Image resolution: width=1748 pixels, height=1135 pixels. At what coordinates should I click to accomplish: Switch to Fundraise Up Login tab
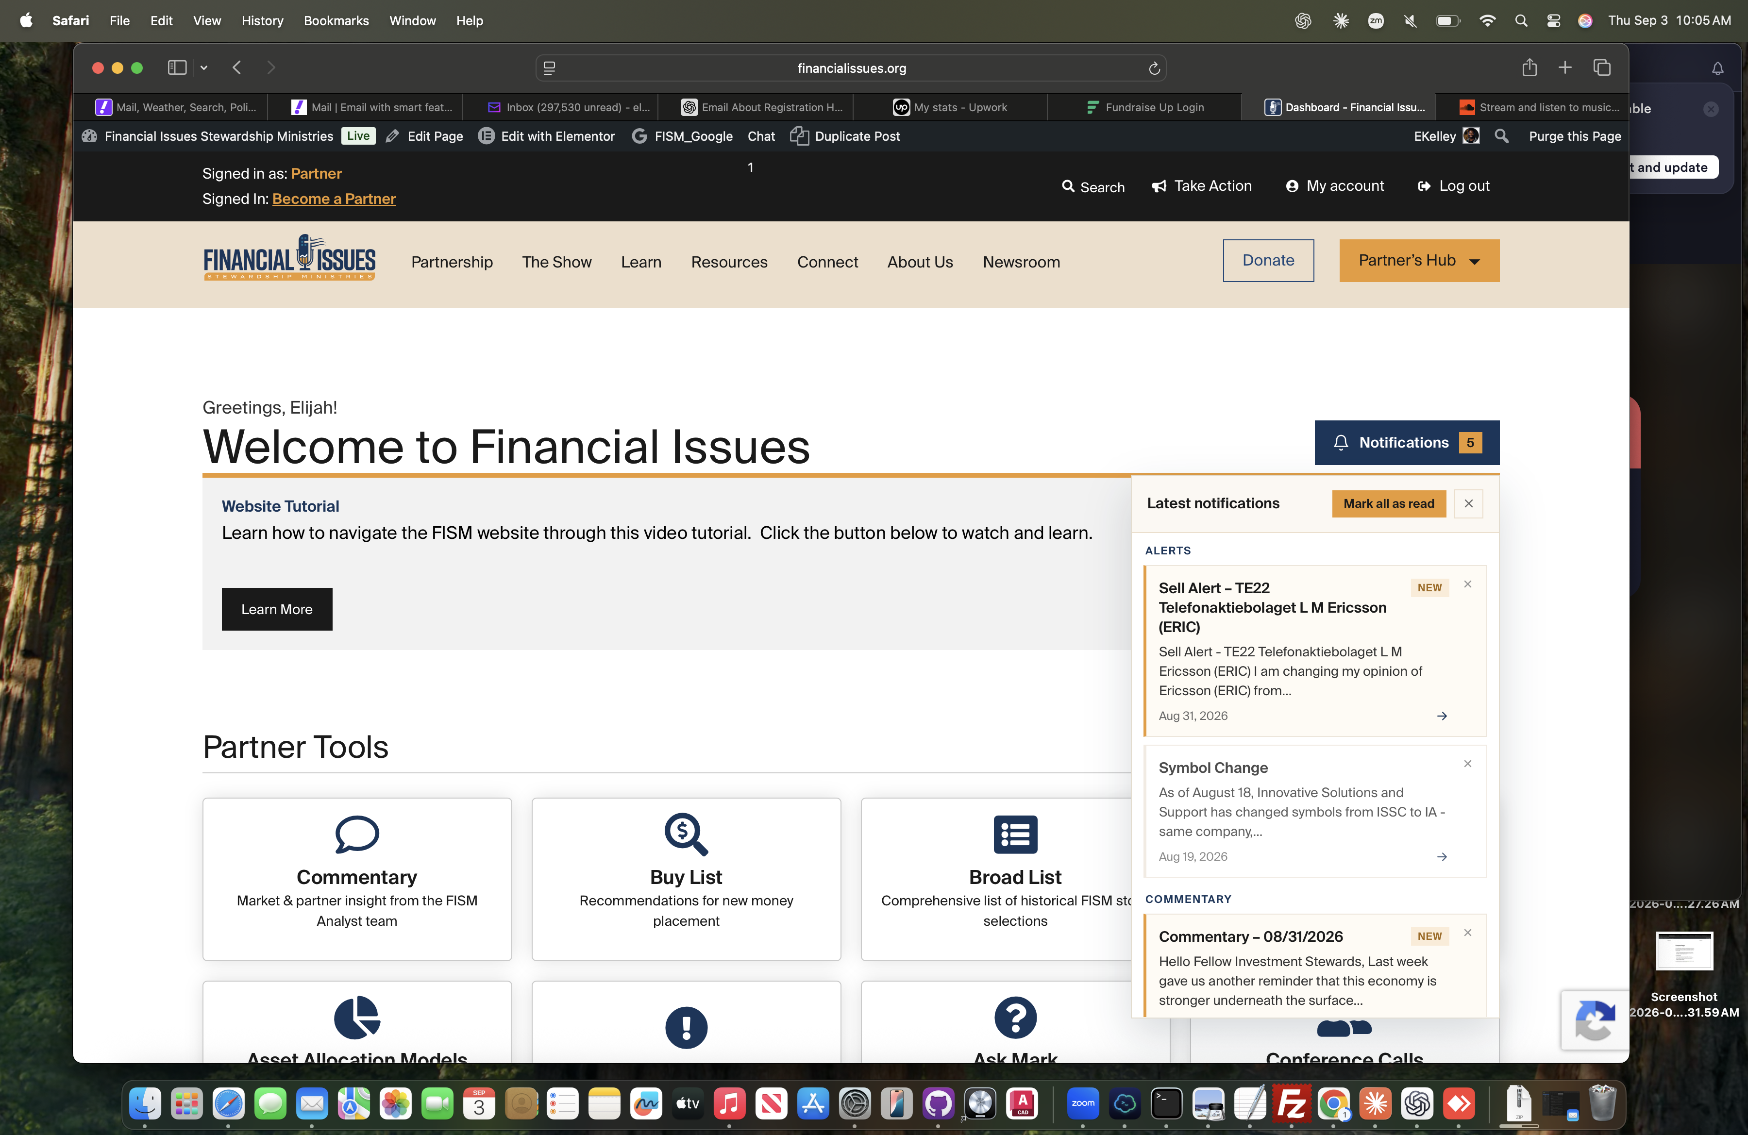tap(1144, 107)
